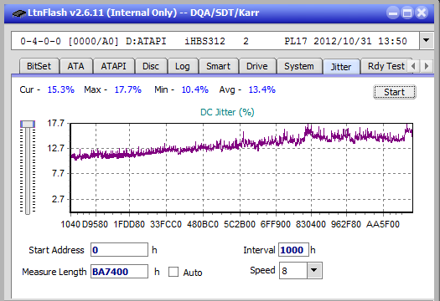Click the y-axis label 7.7
Screen dimensions: 440x301
[x=58, y=173]
